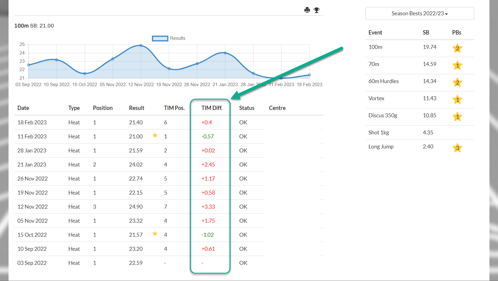Click the +2.45 TIM Diff value
This screenshot has height=281, width=498.
click(x=208, y=164)
